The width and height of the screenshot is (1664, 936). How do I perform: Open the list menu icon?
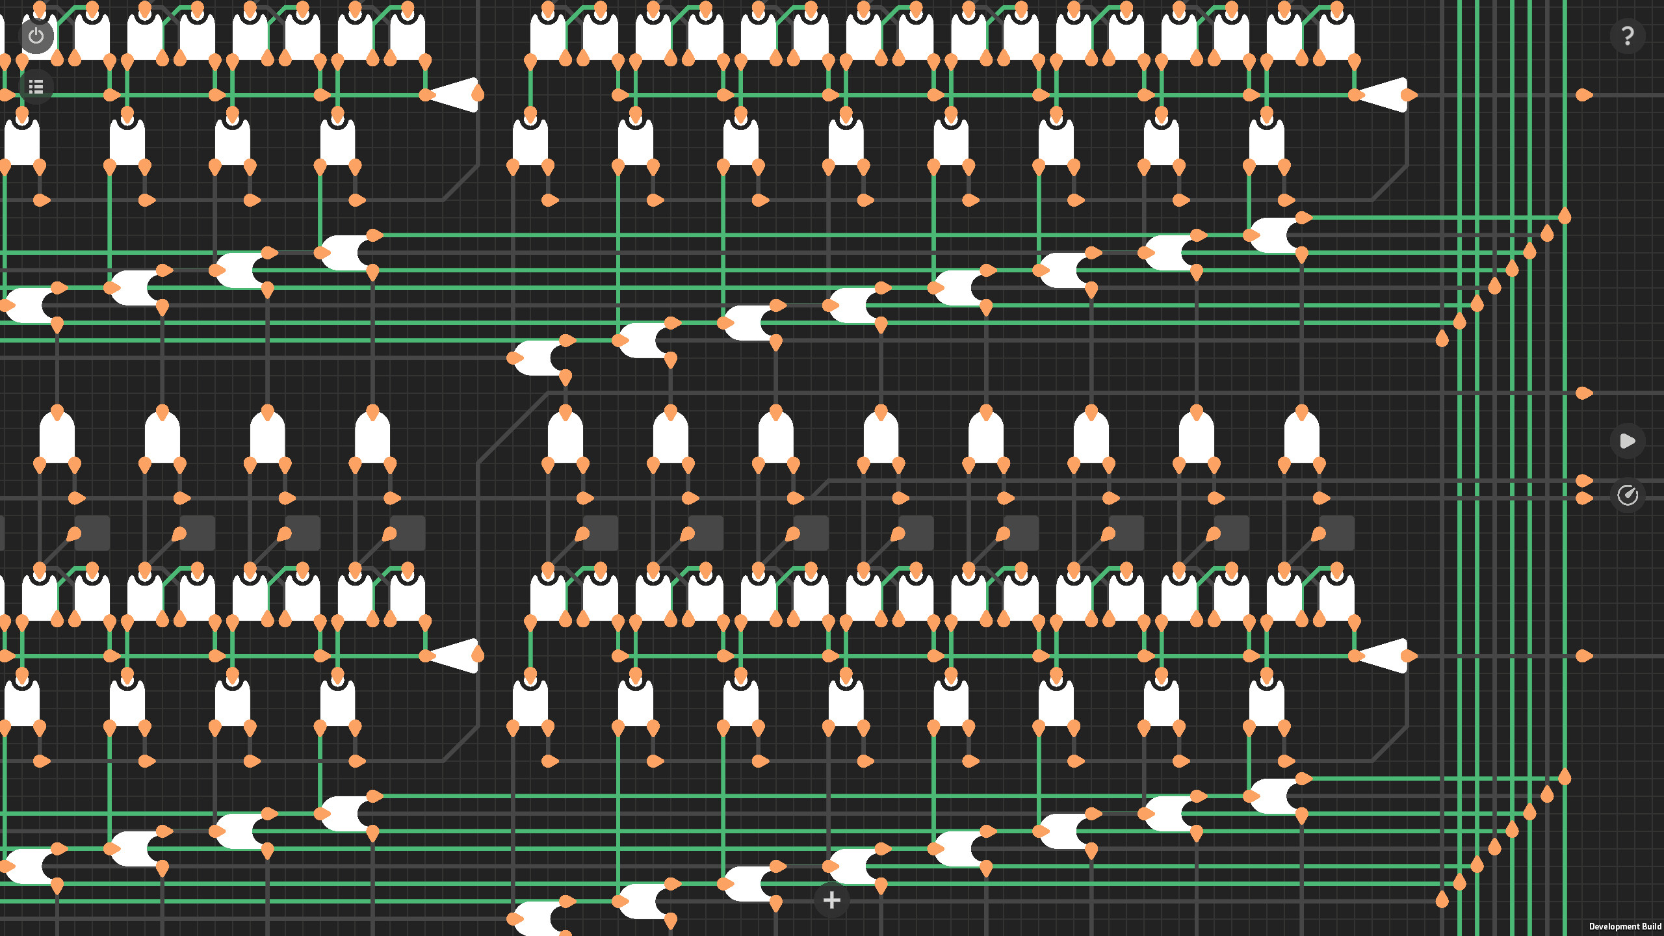click(x=36, y=86)
